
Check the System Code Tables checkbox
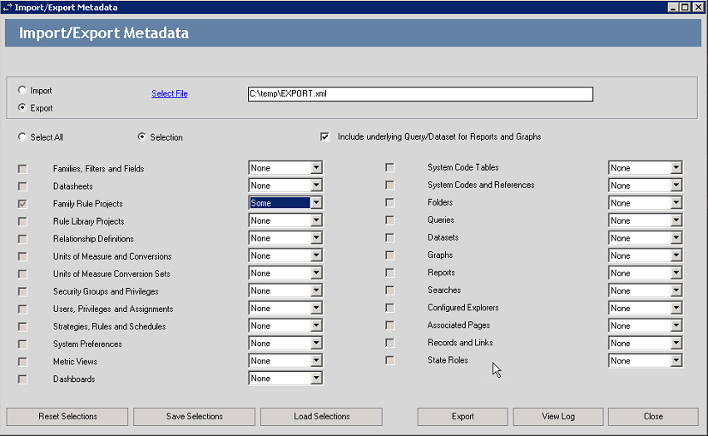click(390, 167)
